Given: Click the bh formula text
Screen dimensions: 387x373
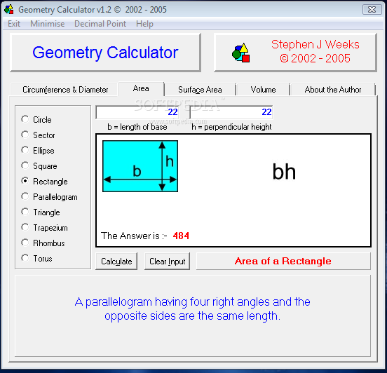Looking at the screenshot, I should click(284, 172).
